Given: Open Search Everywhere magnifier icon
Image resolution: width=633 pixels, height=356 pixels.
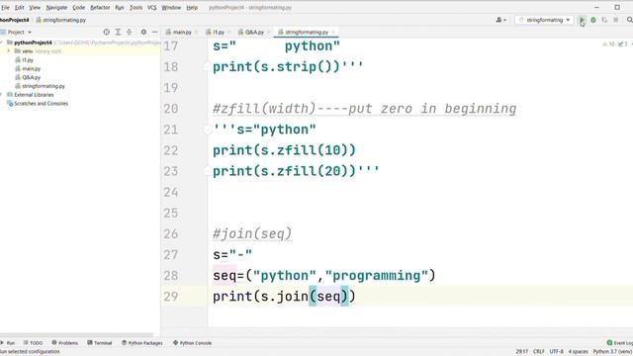Looking at the screenshot, I should click(629, 20).
